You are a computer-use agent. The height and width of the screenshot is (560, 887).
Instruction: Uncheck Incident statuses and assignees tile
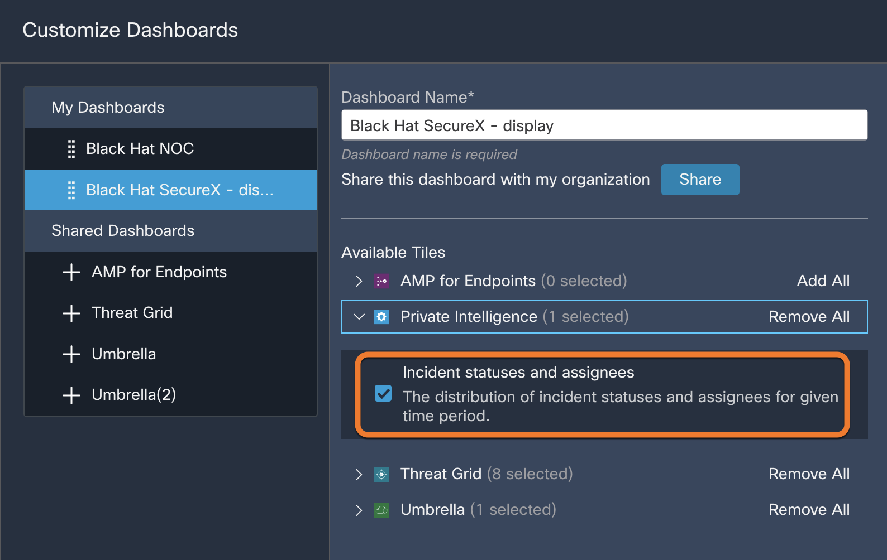coord(383,393)
